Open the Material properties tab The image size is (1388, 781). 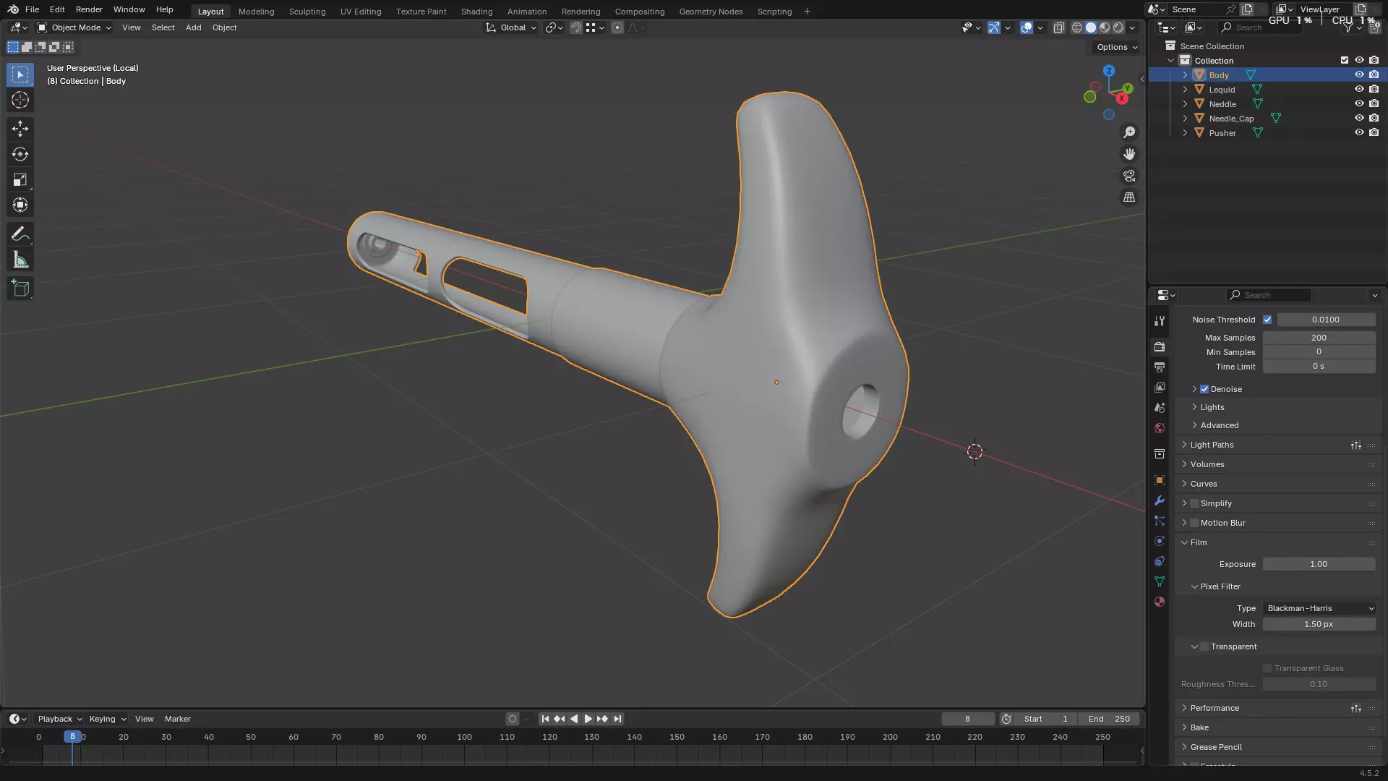(1160, 602)
